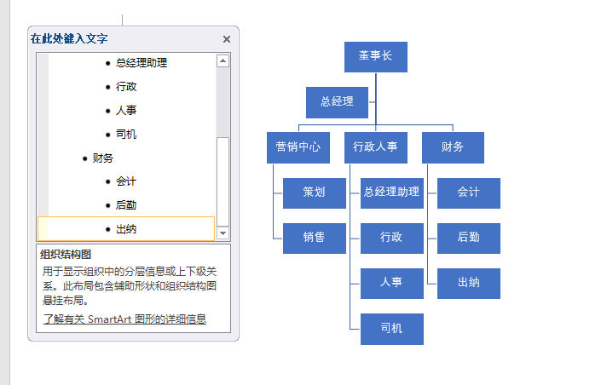Select the 司机 box in chart
This screenshot has width=607, height=385.
point(392,329)
